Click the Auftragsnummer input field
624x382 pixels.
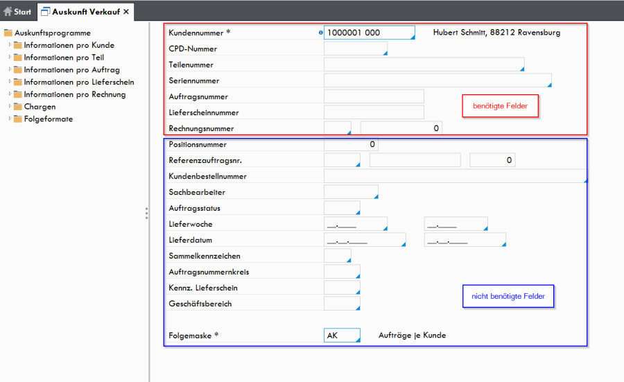pos(374,96)
